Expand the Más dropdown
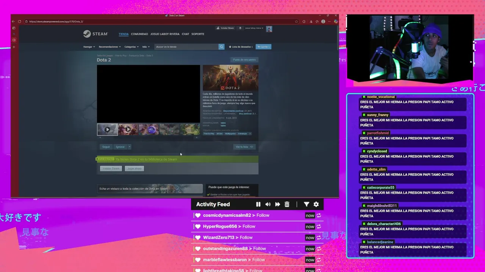This screenshot has width=485, height=272. [145, 47]
